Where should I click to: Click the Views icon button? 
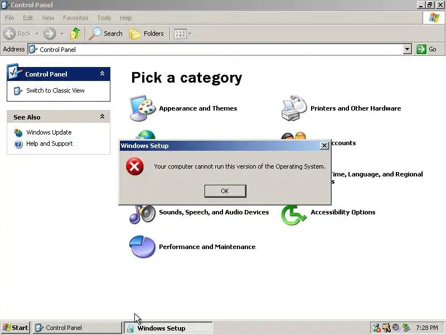coord(180,34)
